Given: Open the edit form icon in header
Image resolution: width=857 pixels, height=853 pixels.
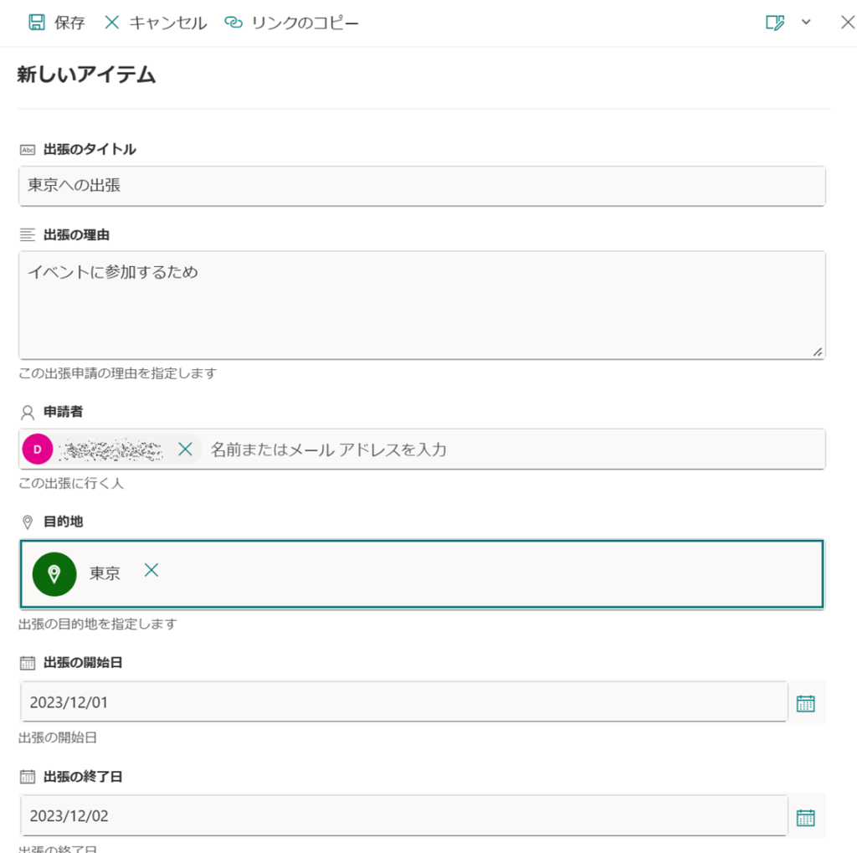Looking at the screenshot, I should coord(775,23).
